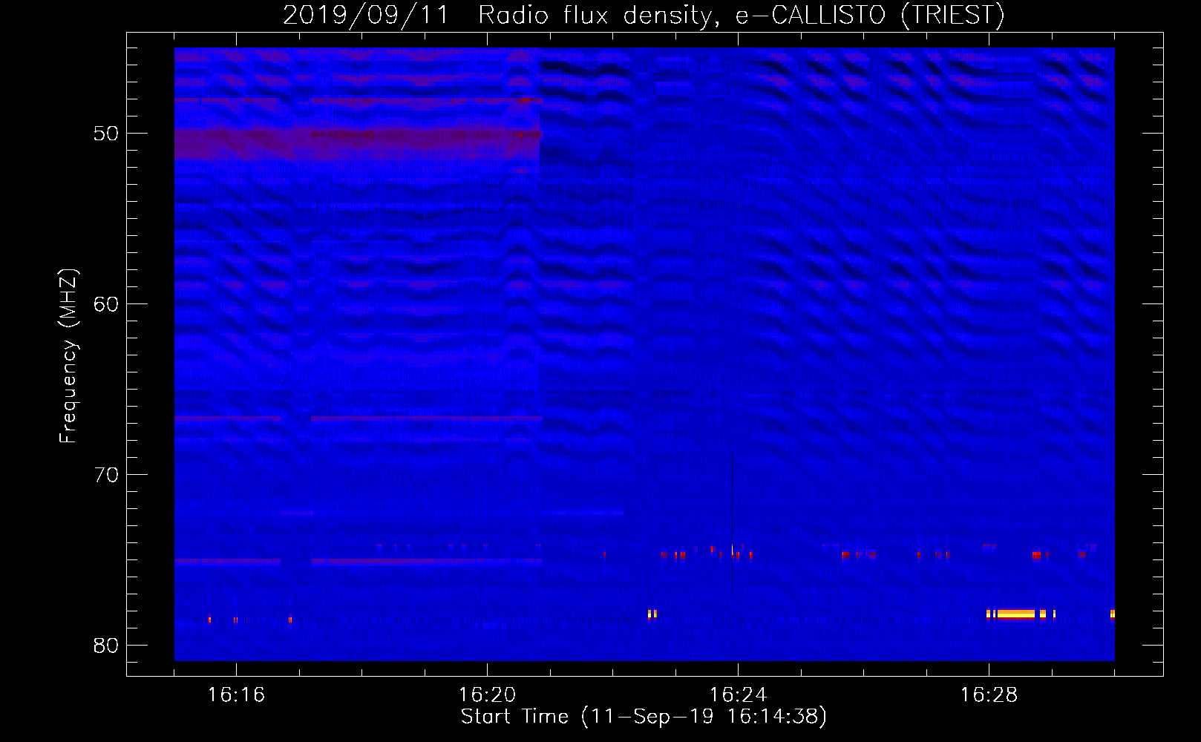Click the 70 MHz frequency tick label
This screenshot has width=1201, height=742.
(106, 475)
